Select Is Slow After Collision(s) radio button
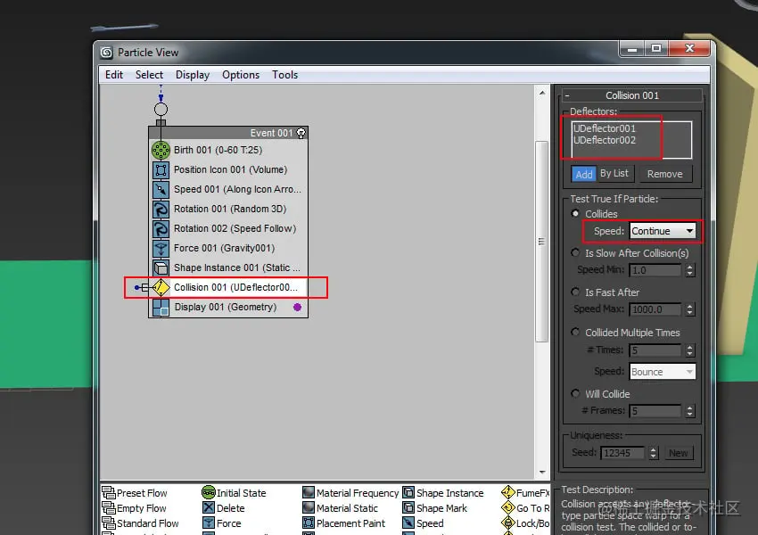758x535 pixels. [x=575, y=252]
